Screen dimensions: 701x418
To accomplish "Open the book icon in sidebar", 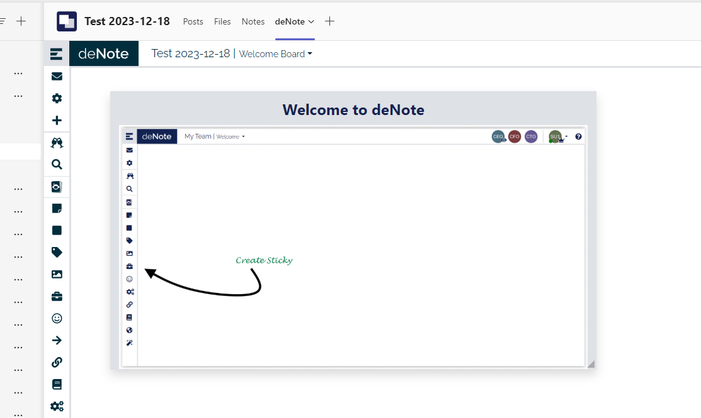I will (57, 384).
